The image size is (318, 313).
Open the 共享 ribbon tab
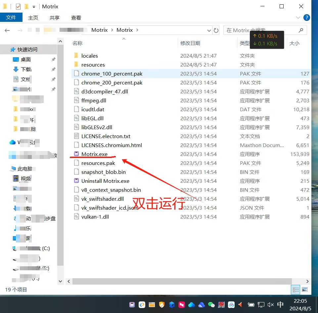pyautogui.click(x=54, y=18)
